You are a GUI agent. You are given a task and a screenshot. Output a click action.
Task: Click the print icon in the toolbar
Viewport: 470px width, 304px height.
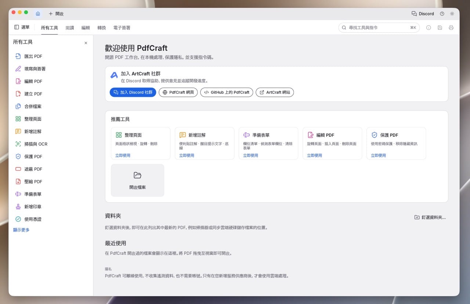(451, 28)
